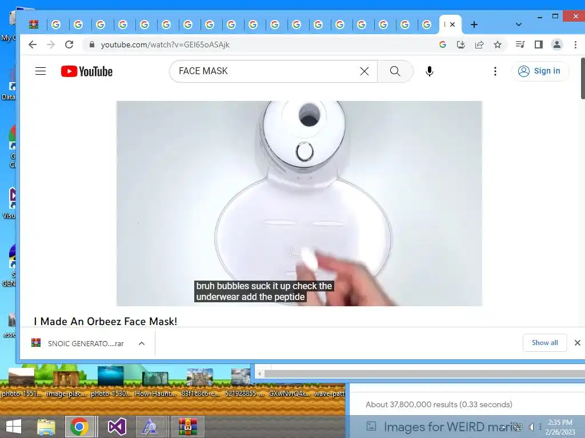
Task: Sign in to YouTube
Action: coord(540,71)
